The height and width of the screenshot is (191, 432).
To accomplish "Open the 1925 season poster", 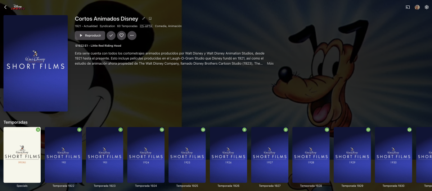I will [x=187, y=155].
